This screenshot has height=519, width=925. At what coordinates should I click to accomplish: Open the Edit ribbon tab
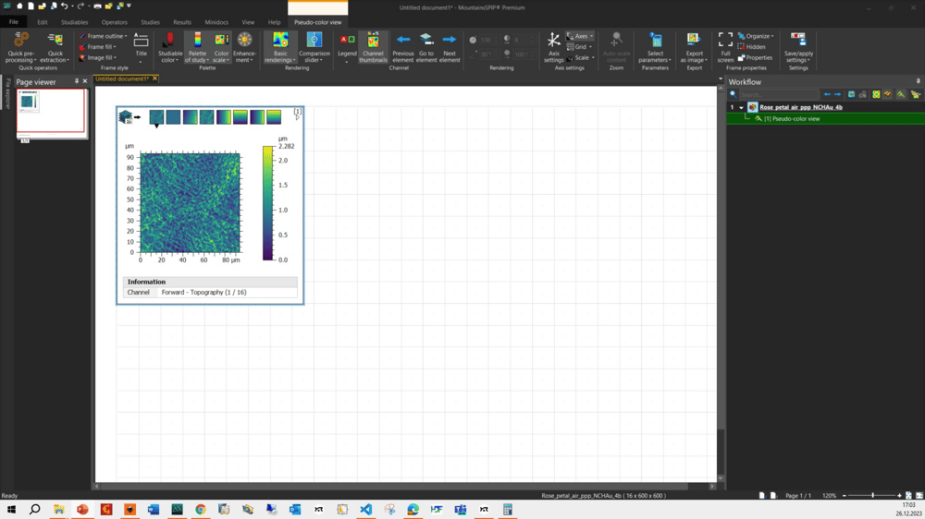(x=42, y=22)
